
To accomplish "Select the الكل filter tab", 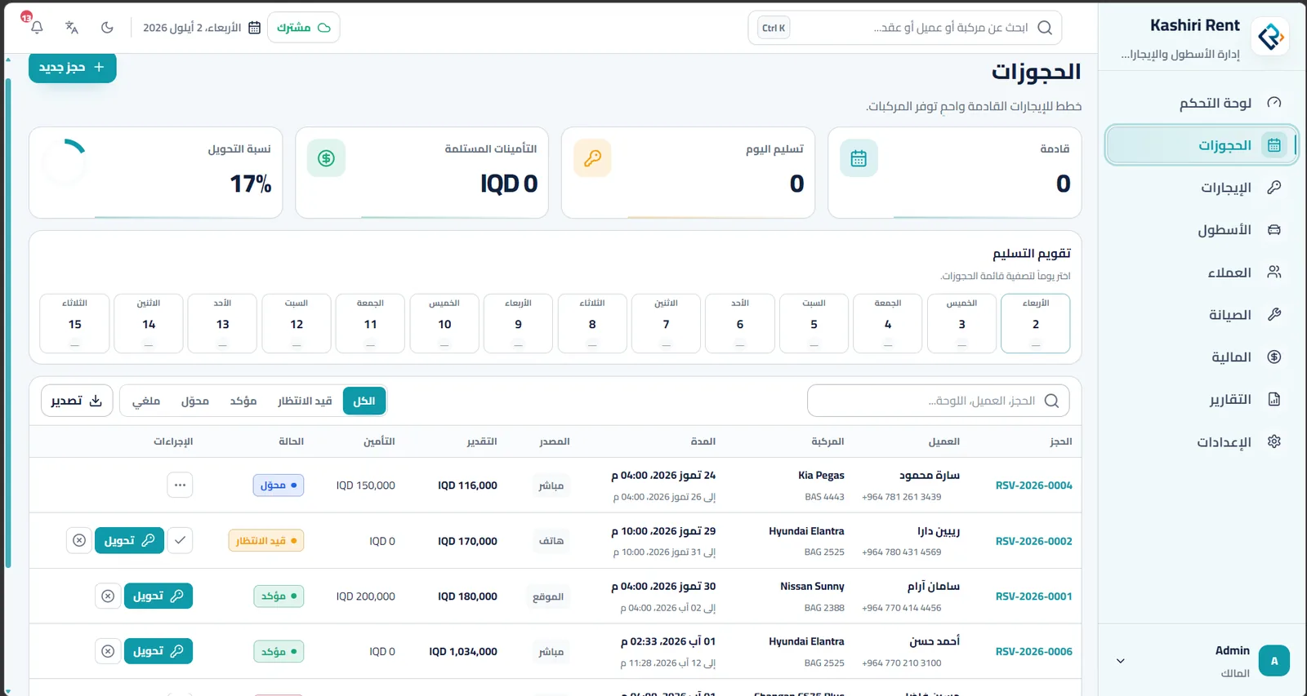I will click(x=364, y=401).
